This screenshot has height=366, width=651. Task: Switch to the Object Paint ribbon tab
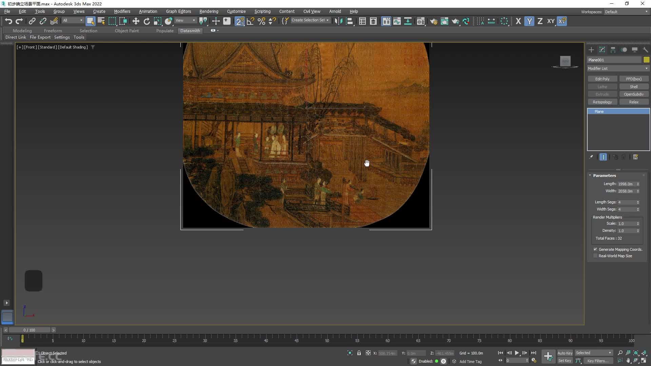pyautogui.click(x=127, y=30)
